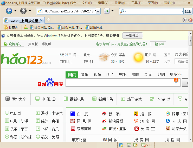The height and width of the screenshot is (148, 193).
Task: Click 更换 to change city
Action: coord(88,62)
